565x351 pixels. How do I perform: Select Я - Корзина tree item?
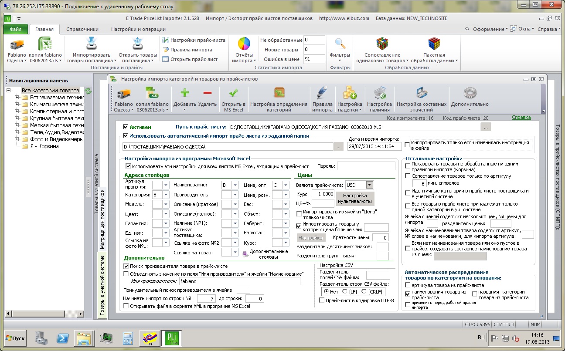pos(44,146)
